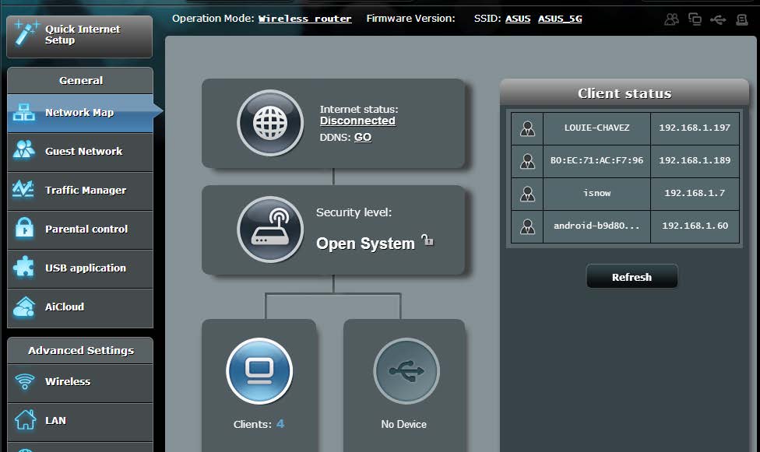760x452 pixels.
Task: Click the printer status icon in top bar
Action: 741,19
